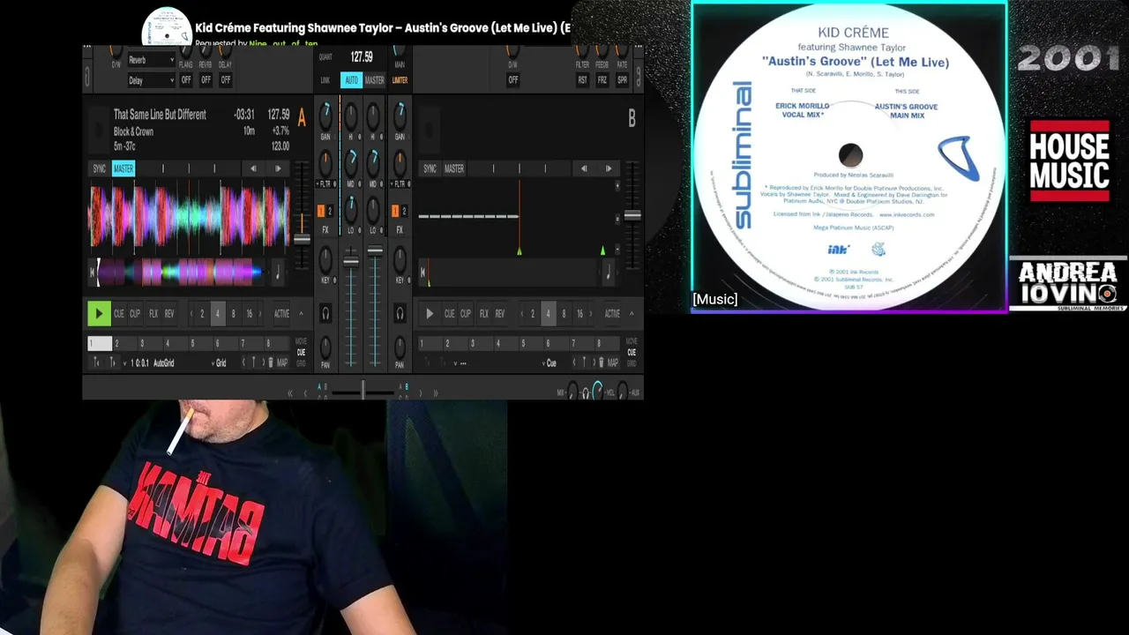Delete Deck A cue with trash icon

click(x=271, y=362)
